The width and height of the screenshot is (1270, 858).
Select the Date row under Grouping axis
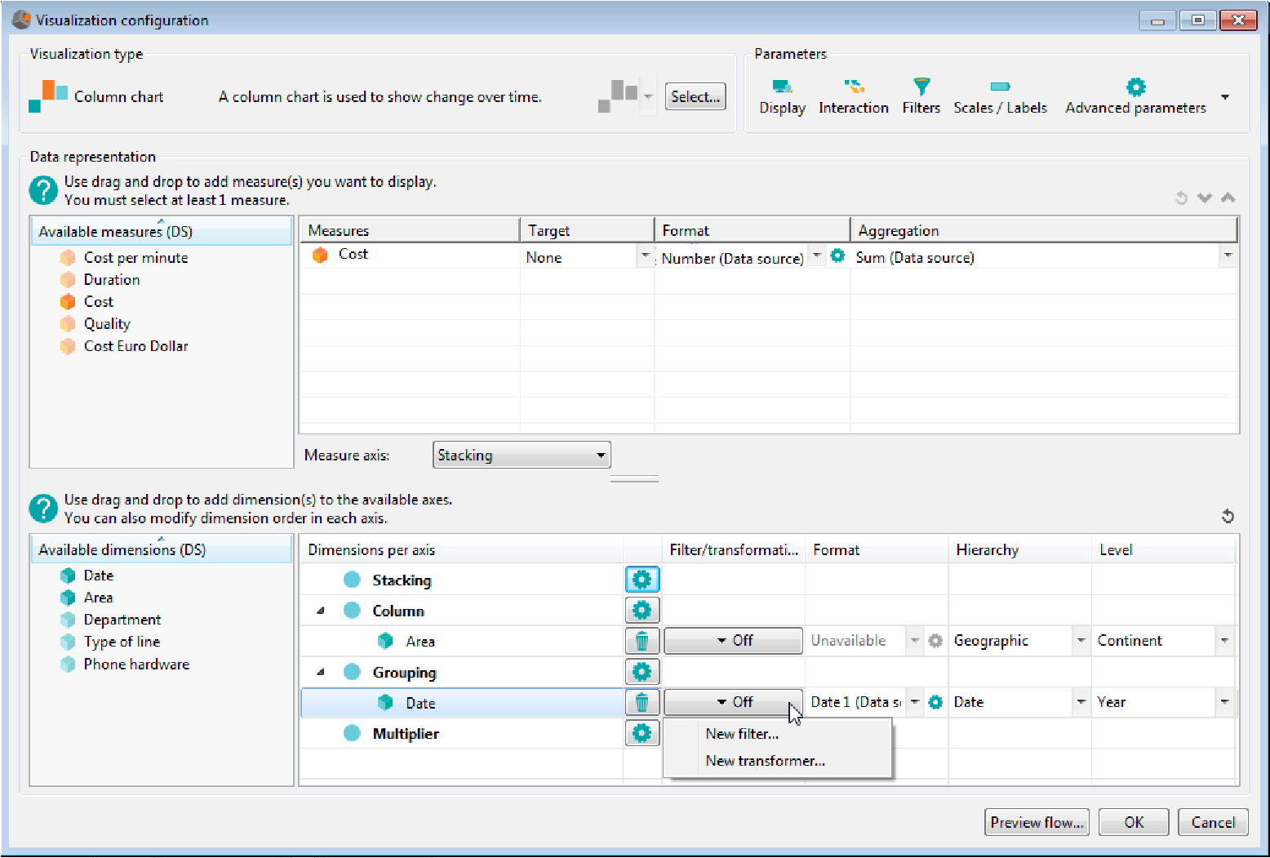[462, 702]
